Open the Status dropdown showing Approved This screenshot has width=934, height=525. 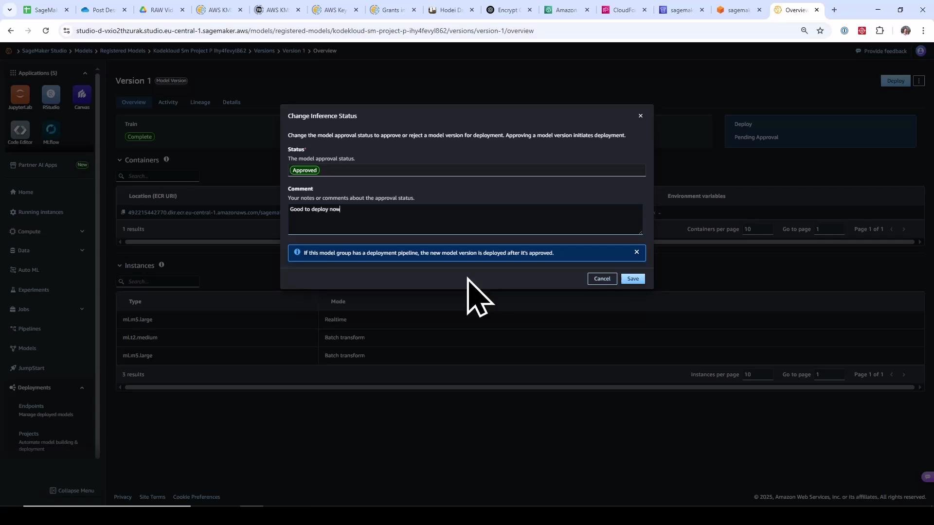(467, 170)
